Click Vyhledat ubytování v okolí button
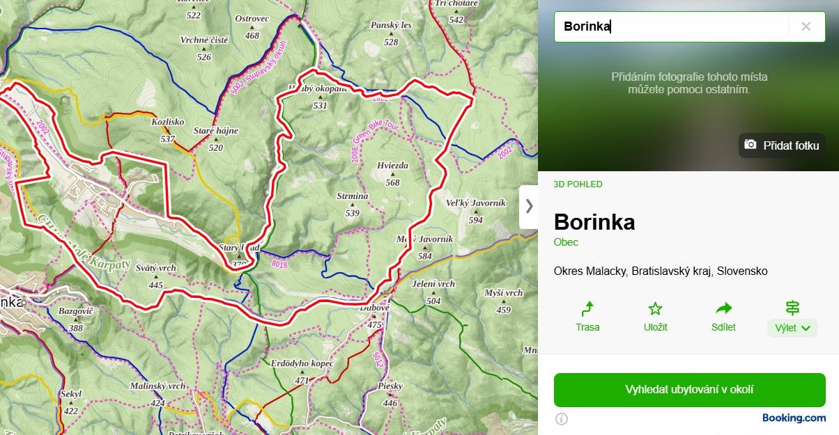Viewport: 839px width, 435px height. (689, 390)
